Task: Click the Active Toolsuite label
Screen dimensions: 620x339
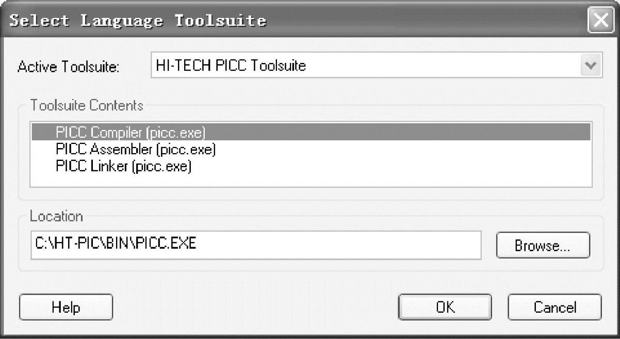Action: pyautogui.click(x=69, y=68)
